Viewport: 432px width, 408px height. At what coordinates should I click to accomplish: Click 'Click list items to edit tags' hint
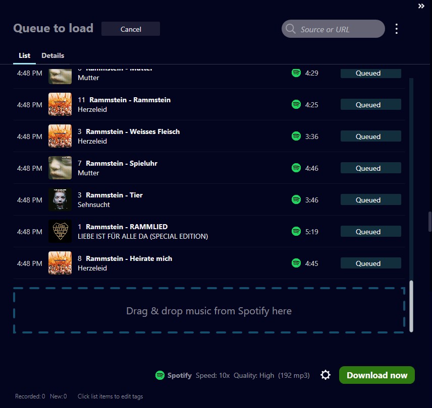pyautogui.click(x=110, y=396)
